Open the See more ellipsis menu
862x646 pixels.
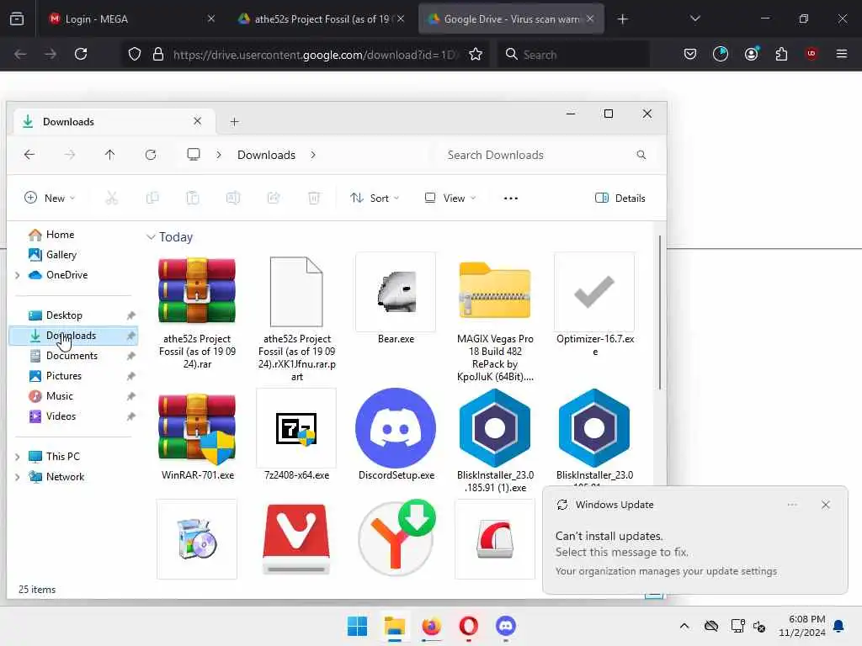511,198
